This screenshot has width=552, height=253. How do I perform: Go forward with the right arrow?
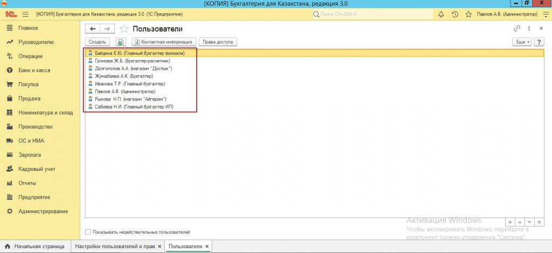pos(107,29)
